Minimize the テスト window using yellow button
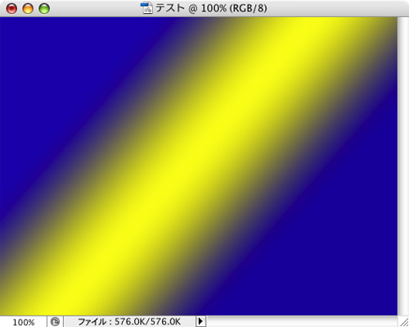The width and height of the screenshot is (409, 327). pos(28,9)
